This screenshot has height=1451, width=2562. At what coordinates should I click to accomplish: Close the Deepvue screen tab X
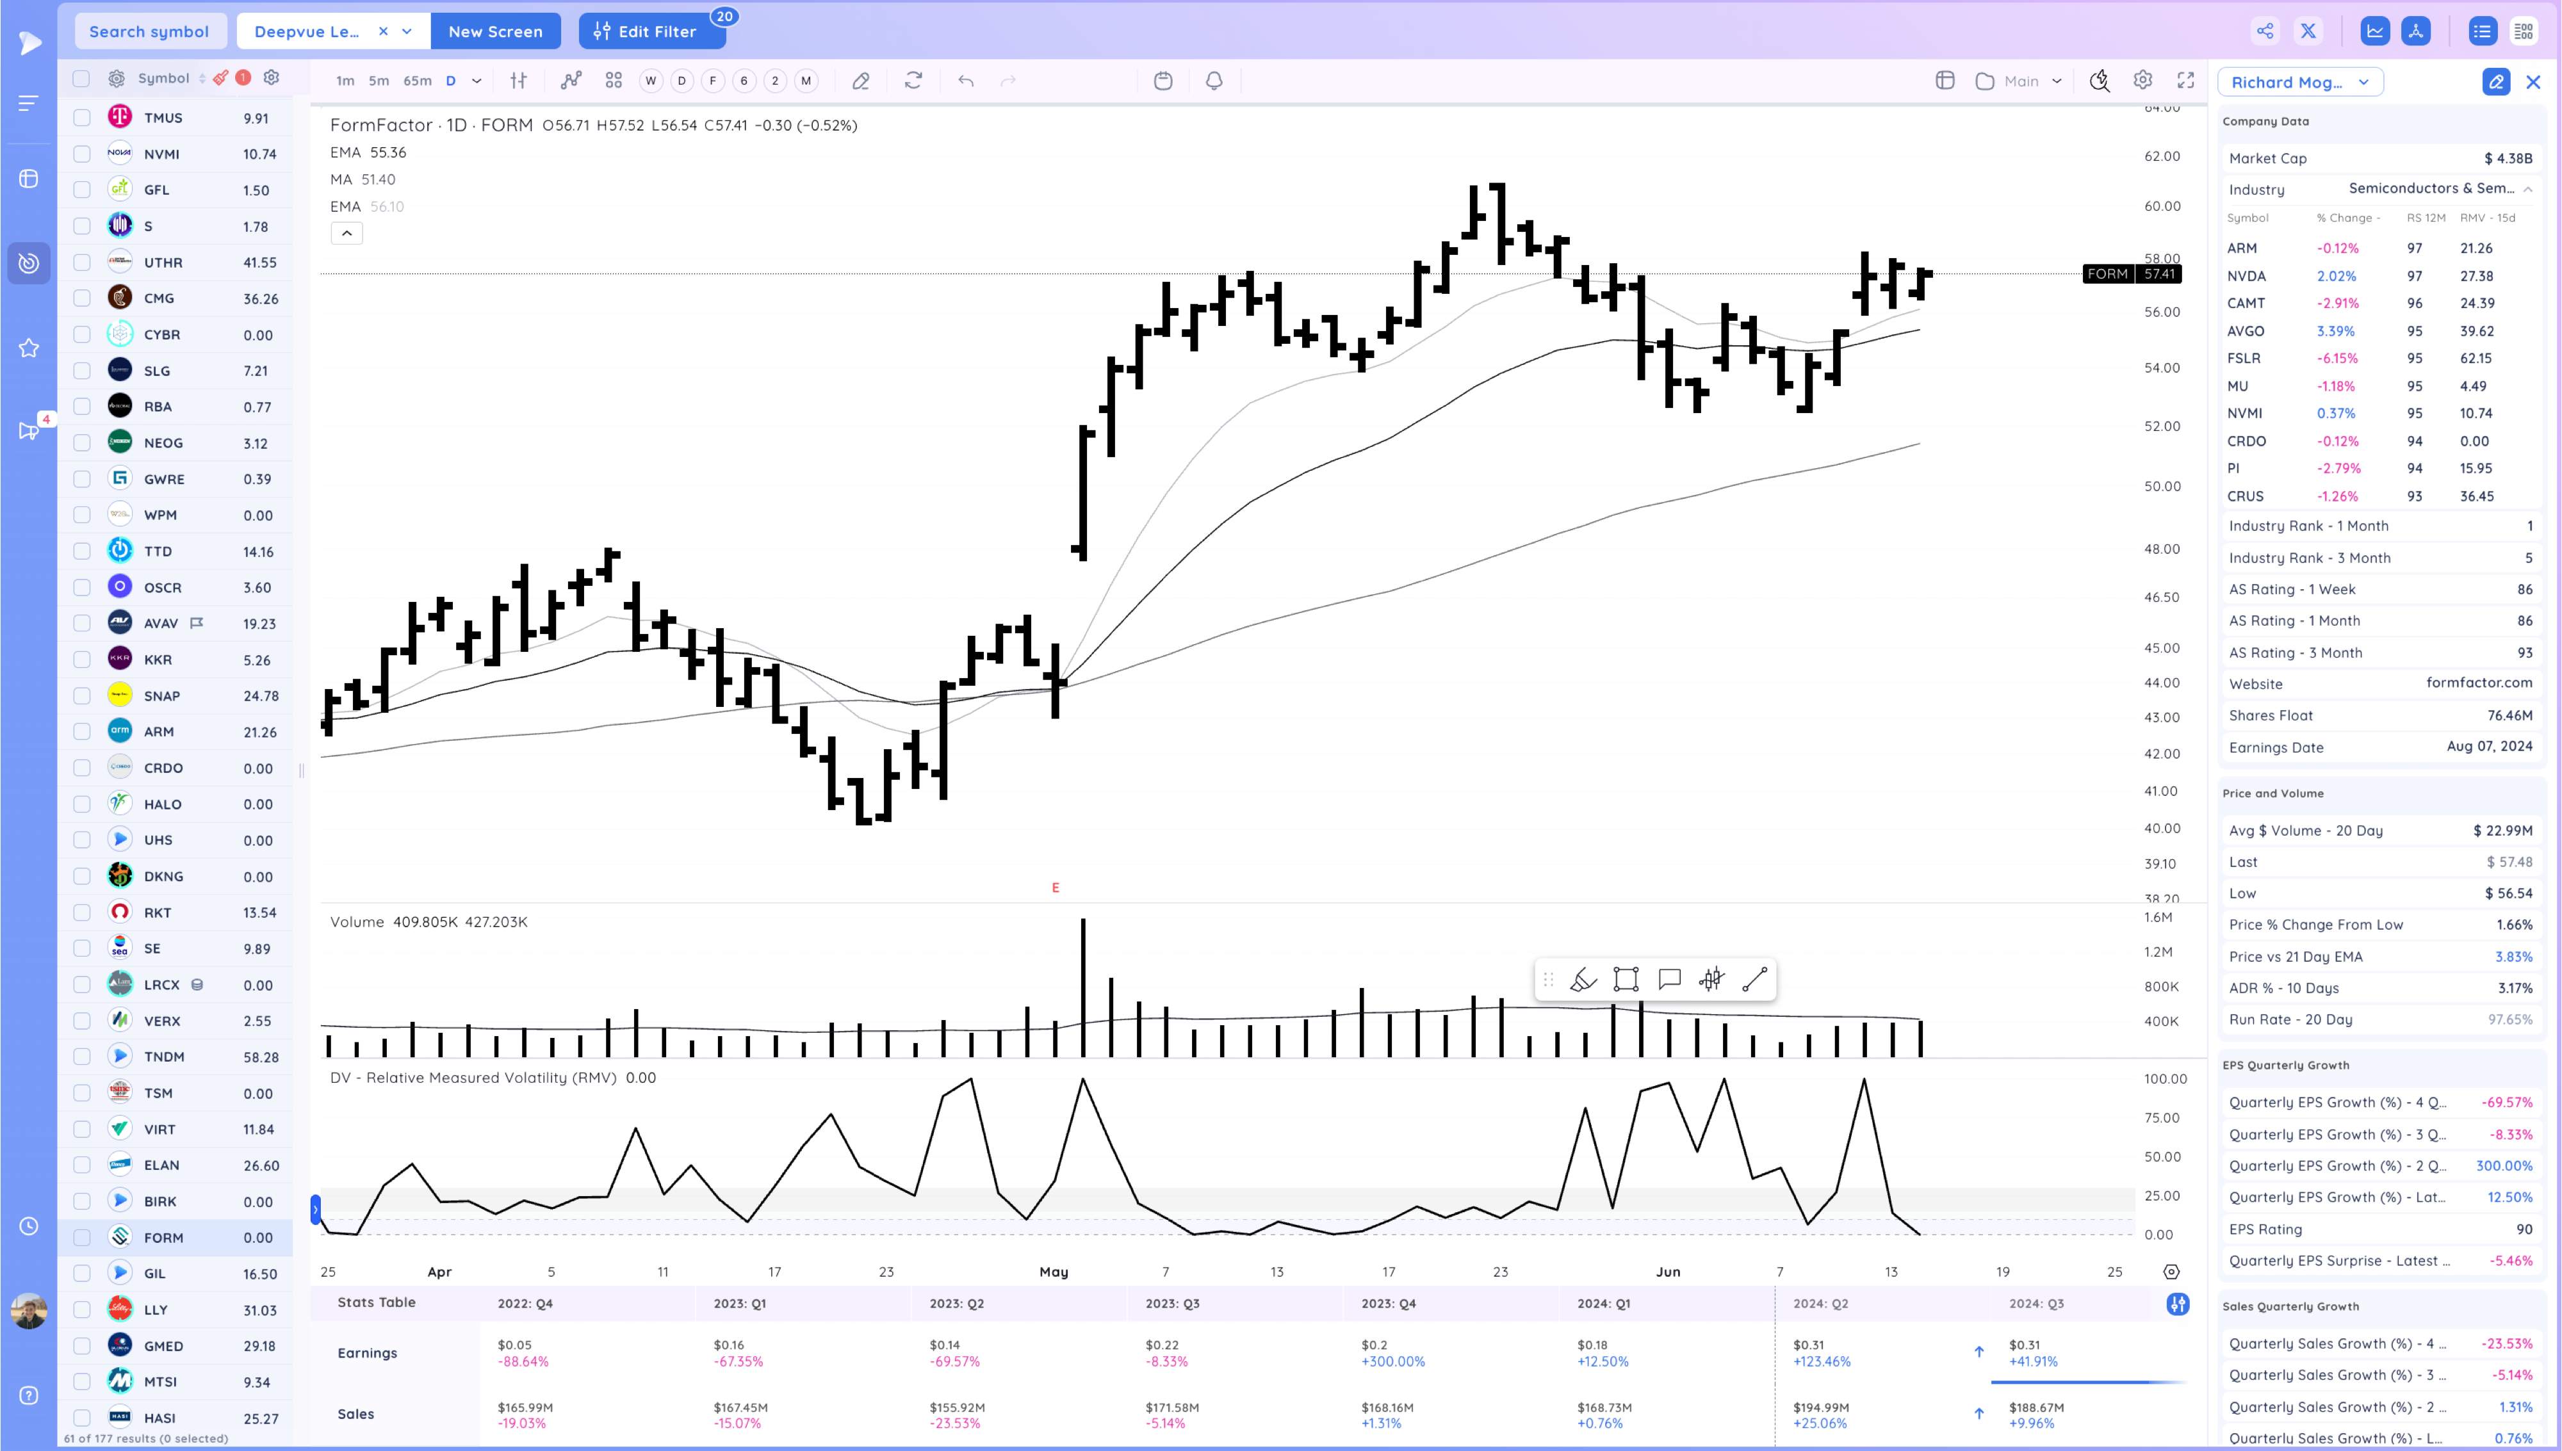pos(382,31)
